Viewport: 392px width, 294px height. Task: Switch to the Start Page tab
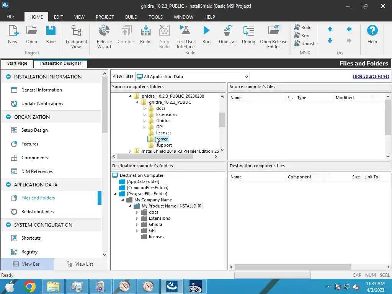17,63
